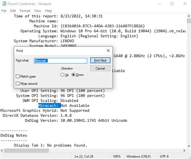Screen dimensions: 191x159
Task: Click the Language English line
Action: point(88,36)
